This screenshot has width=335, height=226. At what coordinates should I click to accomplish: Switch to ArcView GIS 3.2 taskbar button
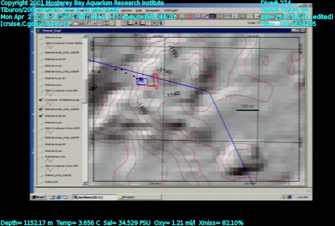click(91, 197)
